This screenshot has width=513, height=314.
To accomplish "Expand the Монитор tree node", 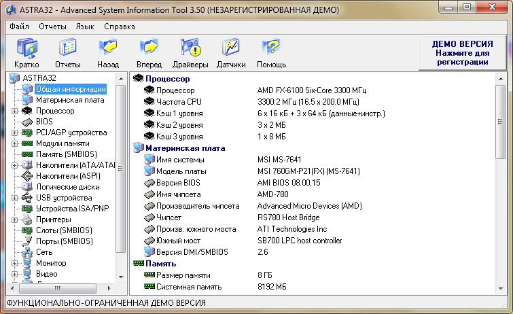I will point(14,263).
